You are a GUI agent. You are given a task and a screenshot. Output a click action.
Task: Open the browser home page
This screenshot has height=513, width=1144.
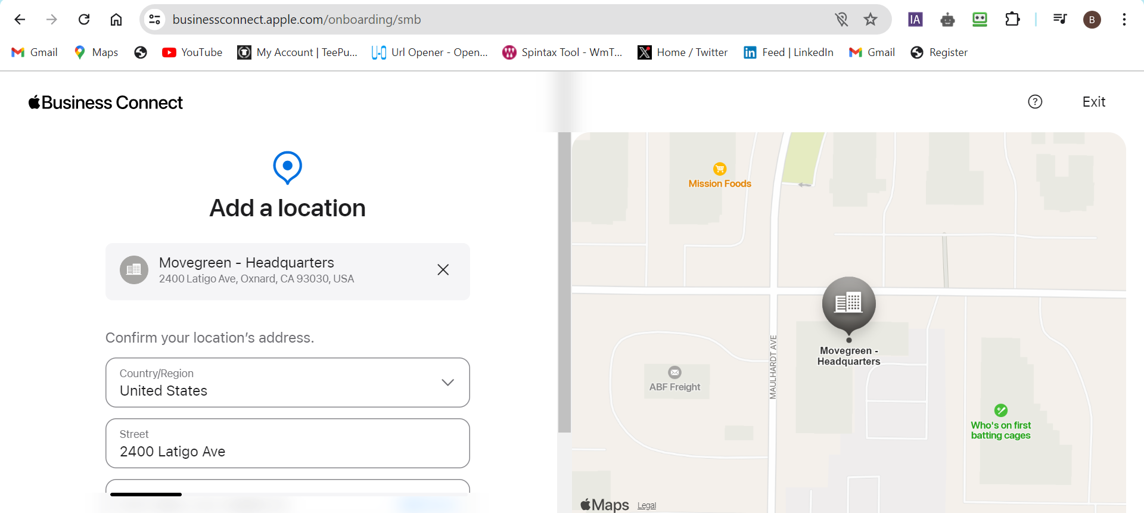[116, 20]
